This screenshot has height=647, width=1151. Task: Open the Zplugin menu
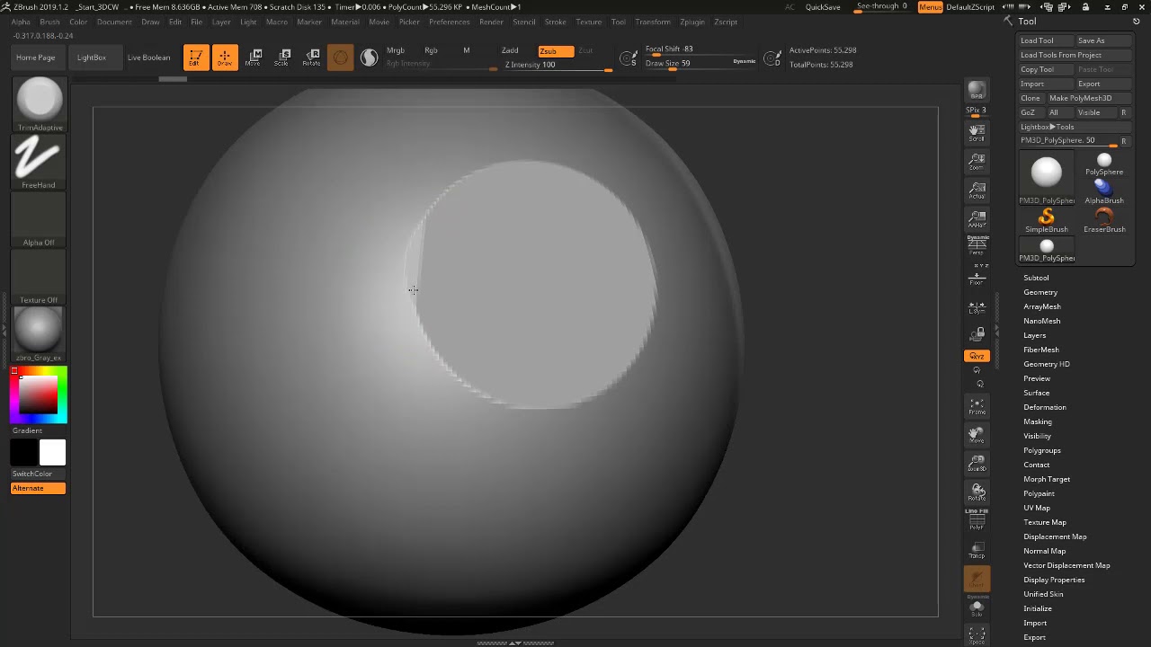(x=692, y=22)
